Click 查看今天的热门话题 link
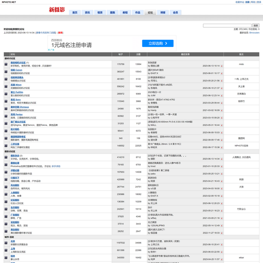The image size is (263, 263). point(46,32)
